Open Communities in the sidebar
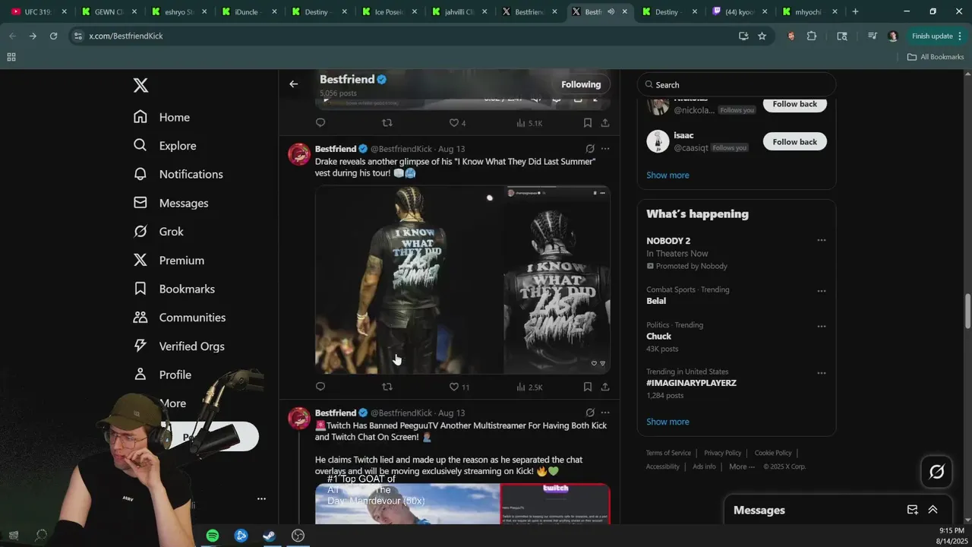 click(179, 318)
